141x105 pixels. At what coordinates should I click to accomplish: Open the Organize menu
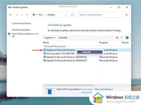[x=50, y=38]
